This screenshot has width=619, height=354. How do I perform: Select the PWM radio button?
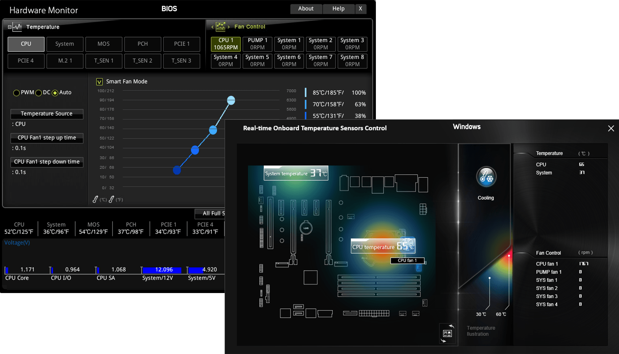[x=16, y=93]
